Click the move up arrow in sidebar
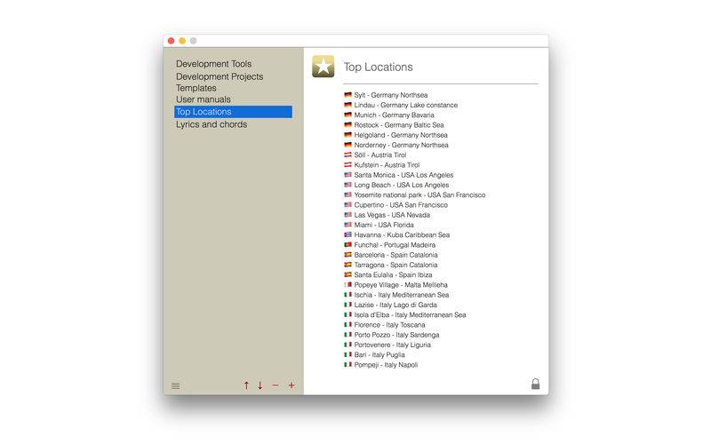Screen dimensions: 711x444 click(x=246, y=385)
